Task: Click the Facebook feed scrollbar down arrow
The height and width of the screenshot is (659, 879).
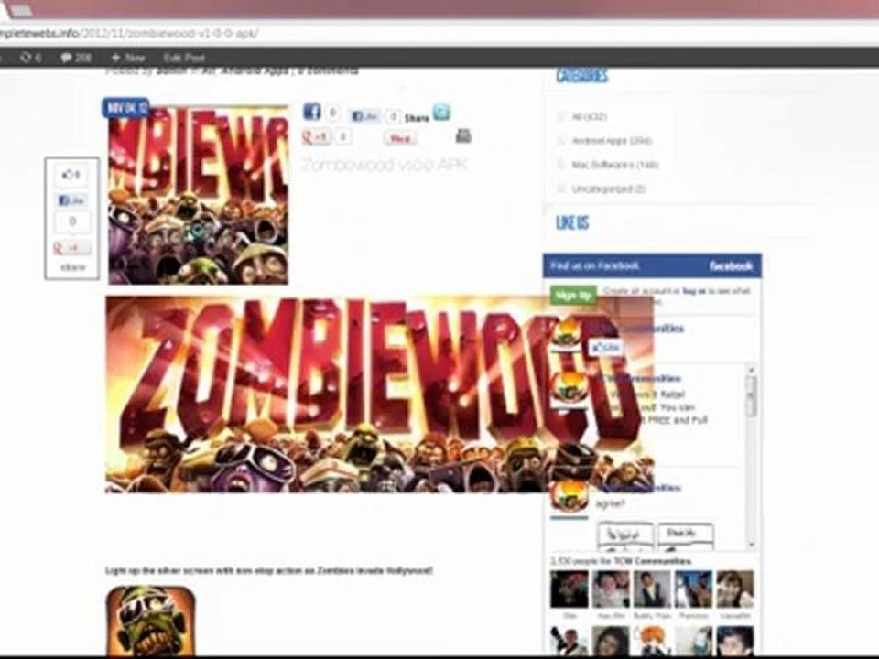Action: 751,544
